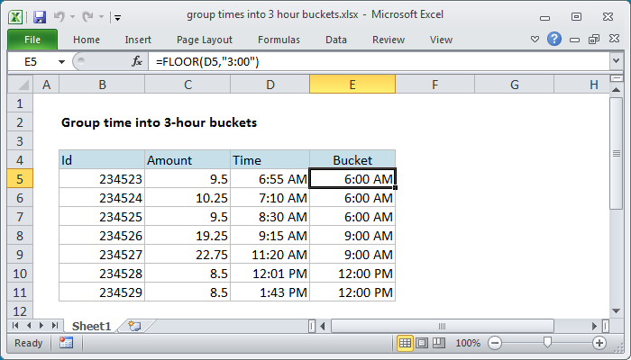Open the Page Layout ribbon tab
Viewport: 631px width, 360px height.
point(204,40)
